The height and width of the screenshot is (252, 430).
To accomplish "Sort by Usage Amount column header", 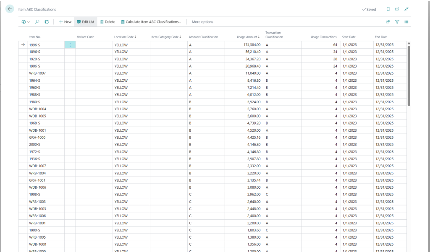I will [248, 37].
